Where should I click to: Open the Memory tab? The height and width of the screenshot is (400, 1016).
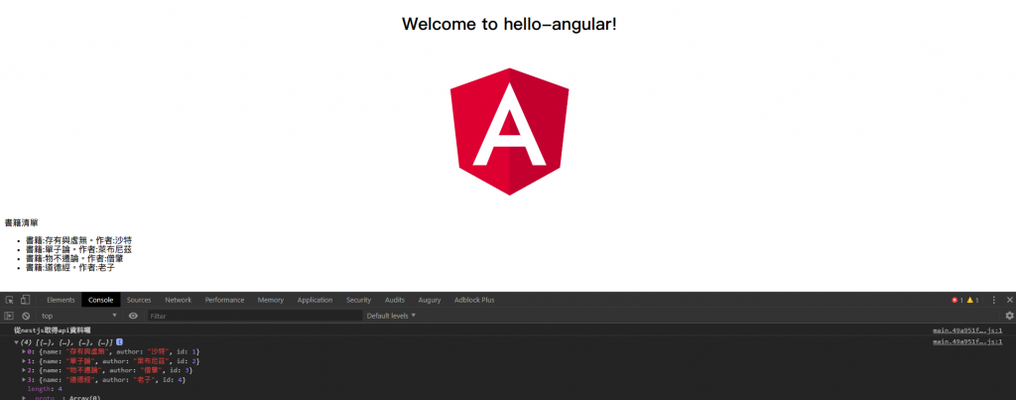point(271,300)
